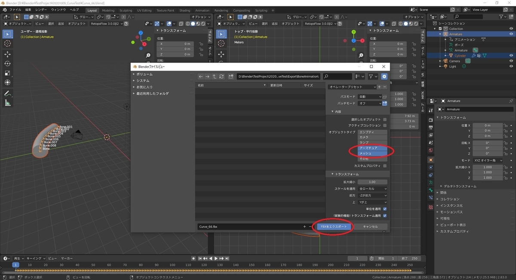Expand Recent Folders section
516x280 pixels.
(150, 93)
